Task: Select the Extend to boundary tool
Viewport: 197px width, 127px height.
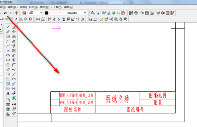Action: (14, 70)
